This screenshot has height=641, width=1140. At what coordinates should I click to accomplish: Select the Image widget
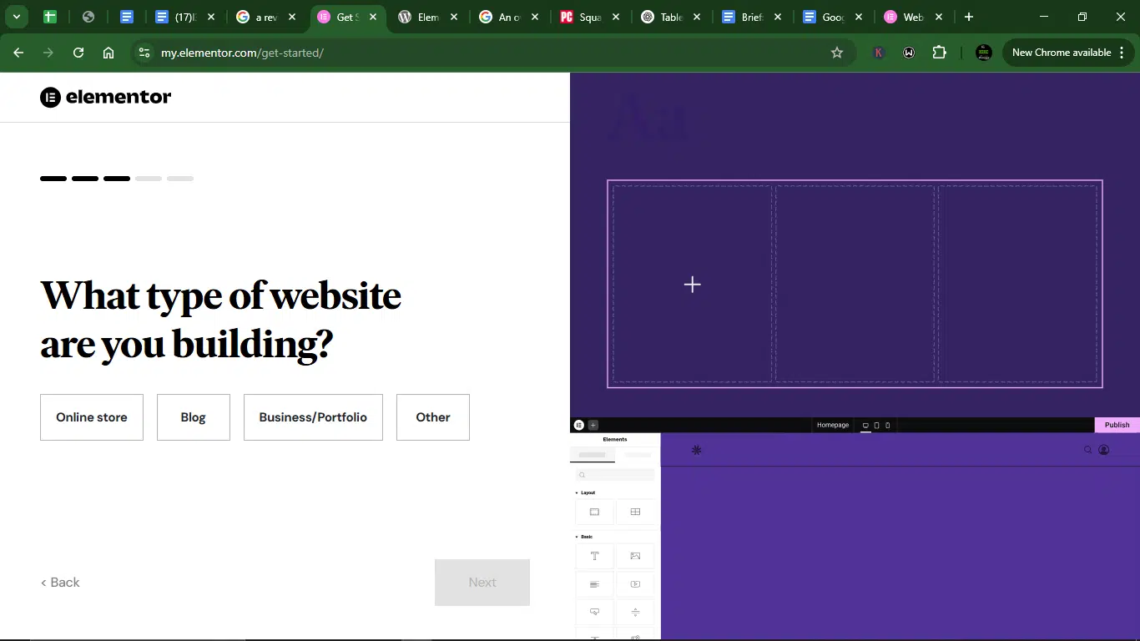tap(635, 556)
